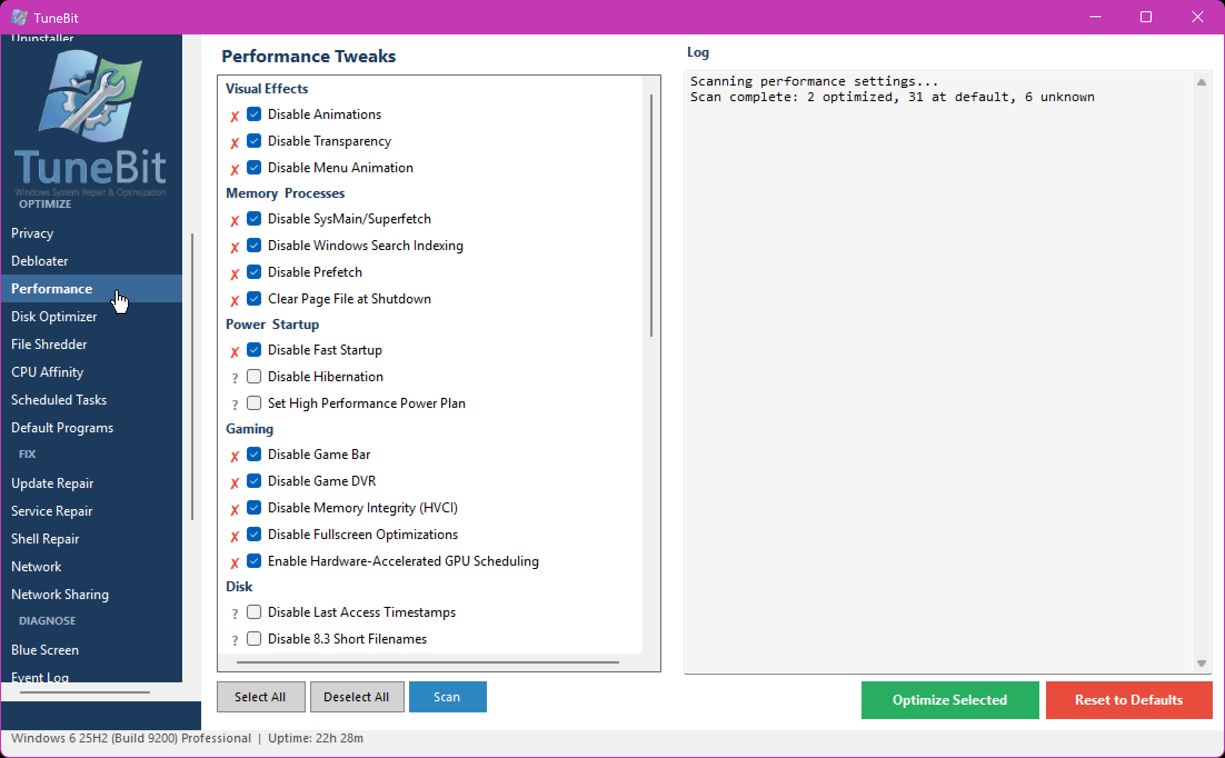Check Disable 8.3 Short Filenames
1225x758 pixels.
[x=254, y=639]
